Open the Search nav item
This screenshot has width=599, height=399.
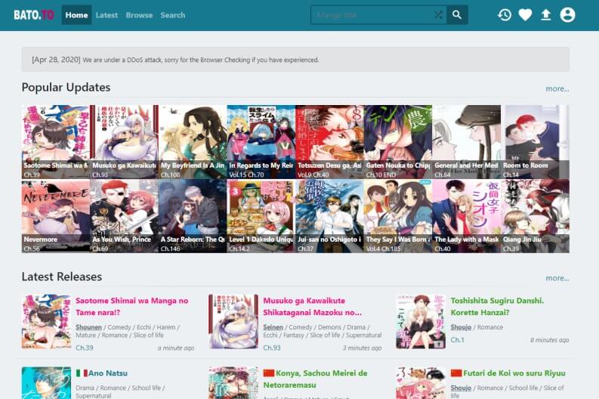173,15
